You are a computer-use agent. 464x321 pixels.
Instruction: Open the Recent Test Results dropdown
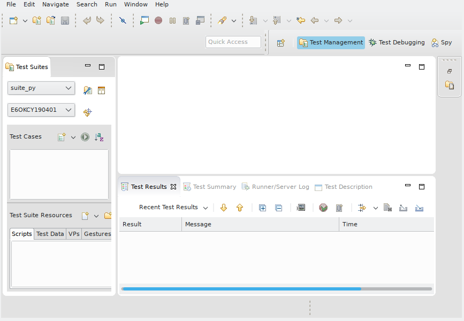pyautogui.click(x=206, y=207)
